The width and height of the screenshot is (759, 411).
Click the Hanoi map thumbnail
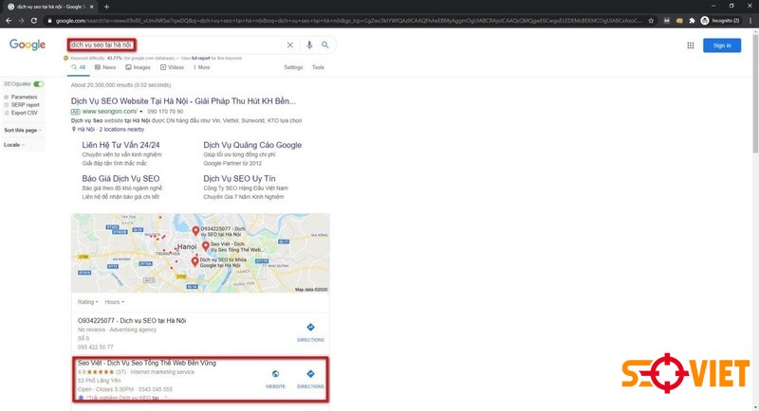pos(200,253)
